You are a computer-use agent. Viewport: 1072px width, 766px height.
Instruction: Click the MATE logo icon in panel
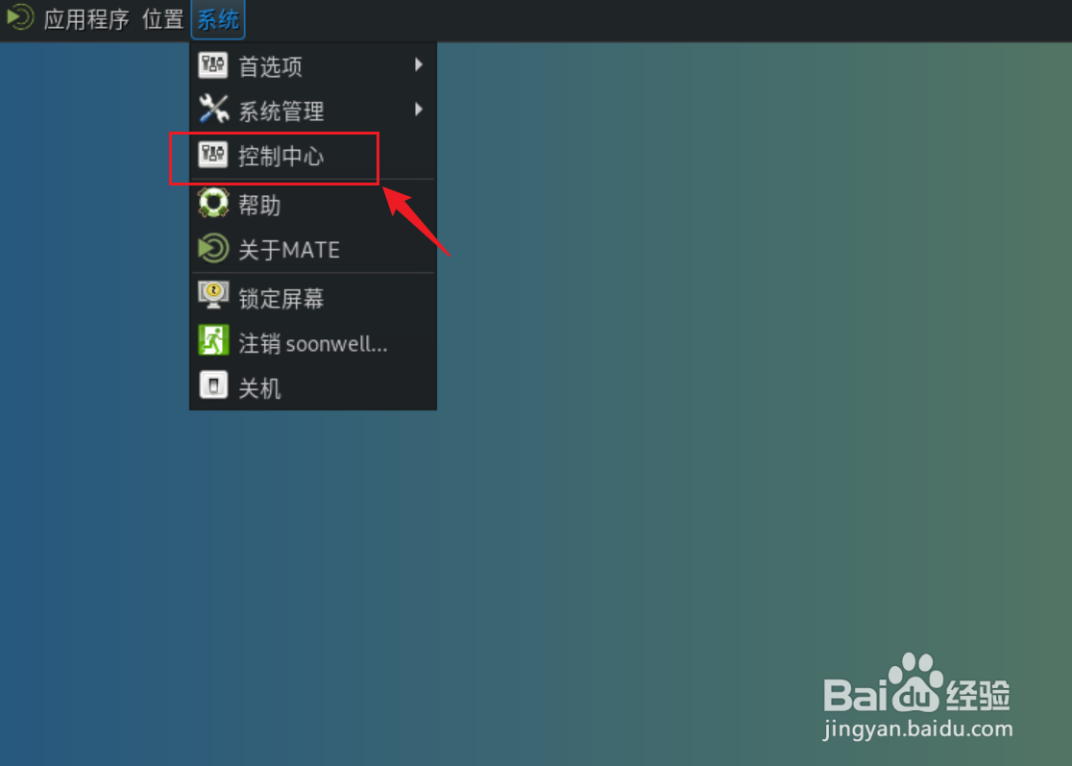20,18
